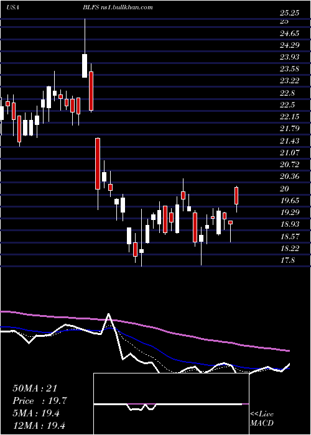
Task: Click the 12MA : 19.4 readout
Action: coord(39,425)
